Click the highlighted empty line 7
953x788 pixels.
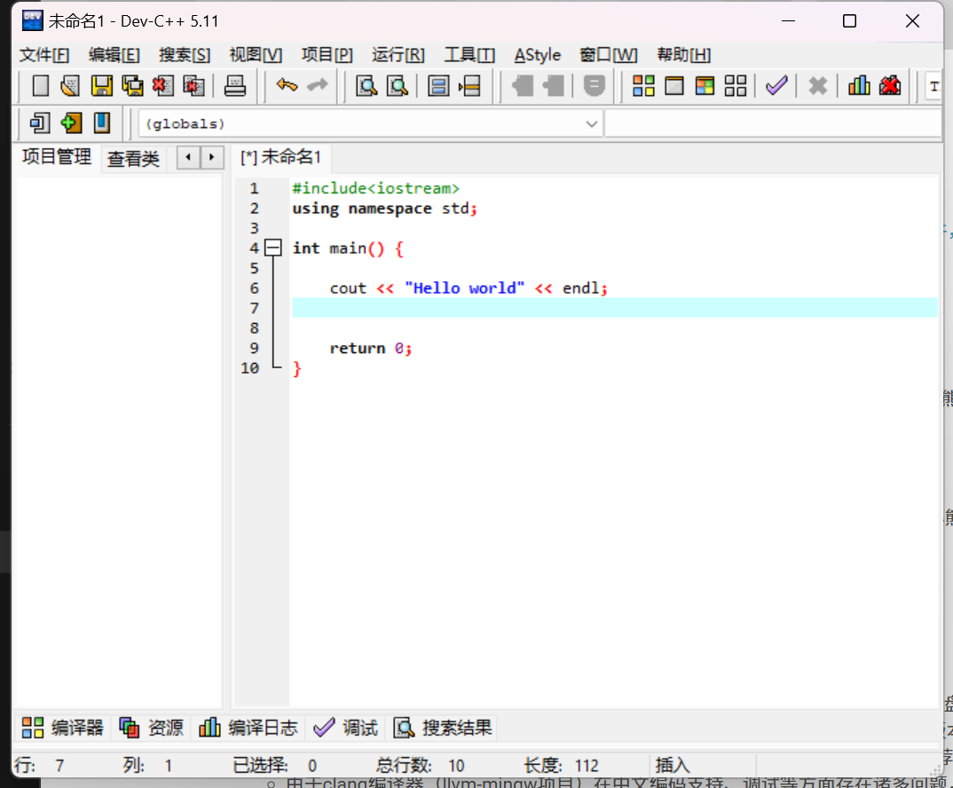coord(614,308)
